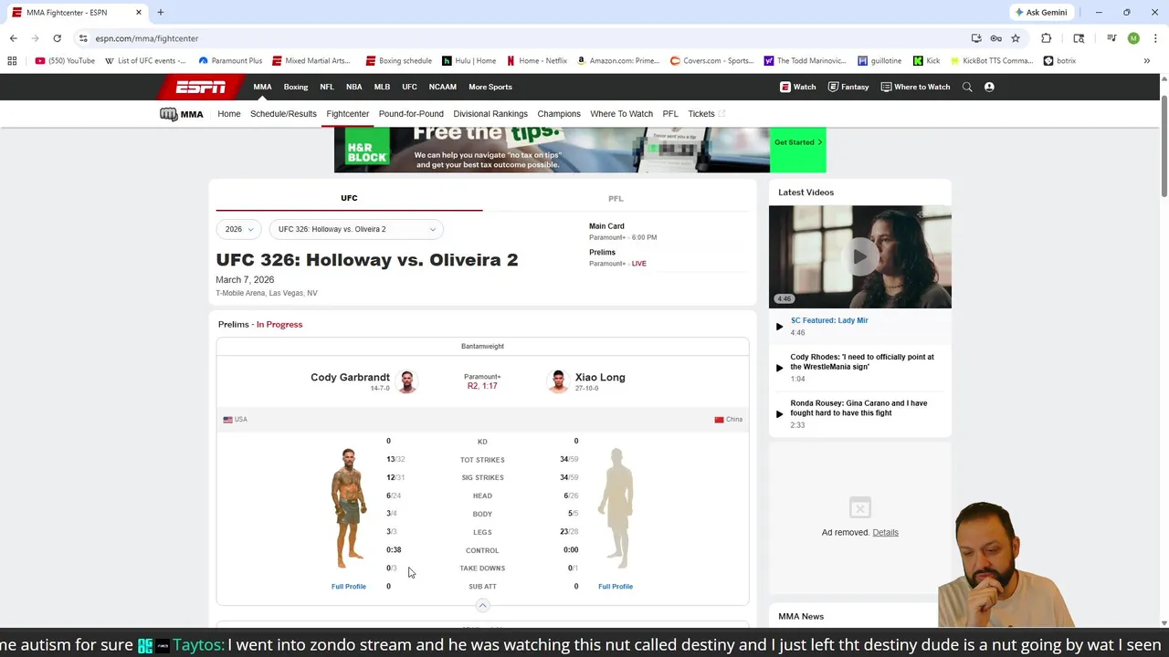Open the Hulu | Home bookmark
1169x657 pixels.
(469, 61)
